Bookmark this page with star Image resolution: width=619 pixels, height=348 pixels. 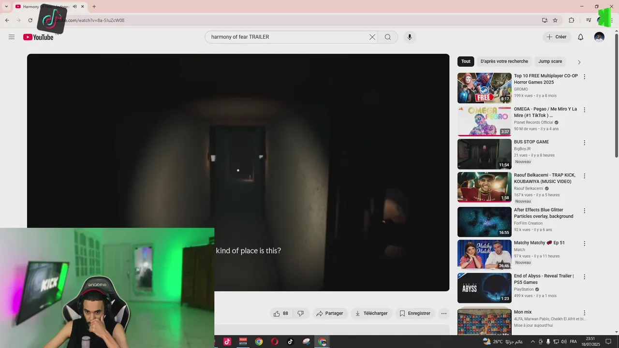point(555,20)
